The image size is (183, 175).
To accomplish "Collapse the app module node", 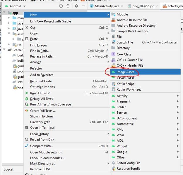I will pos(4,12).
